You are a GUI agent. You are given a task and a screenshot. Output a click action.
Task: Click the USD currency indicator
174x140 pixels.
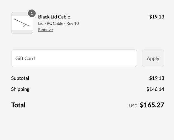133,106
